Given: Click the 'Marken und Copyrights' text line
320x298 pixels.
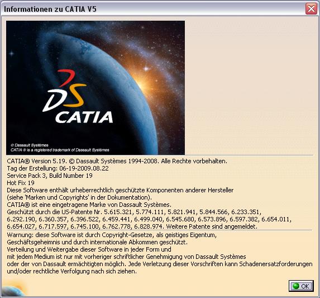Looking at the screenshot, I should [x=79, y=197].
